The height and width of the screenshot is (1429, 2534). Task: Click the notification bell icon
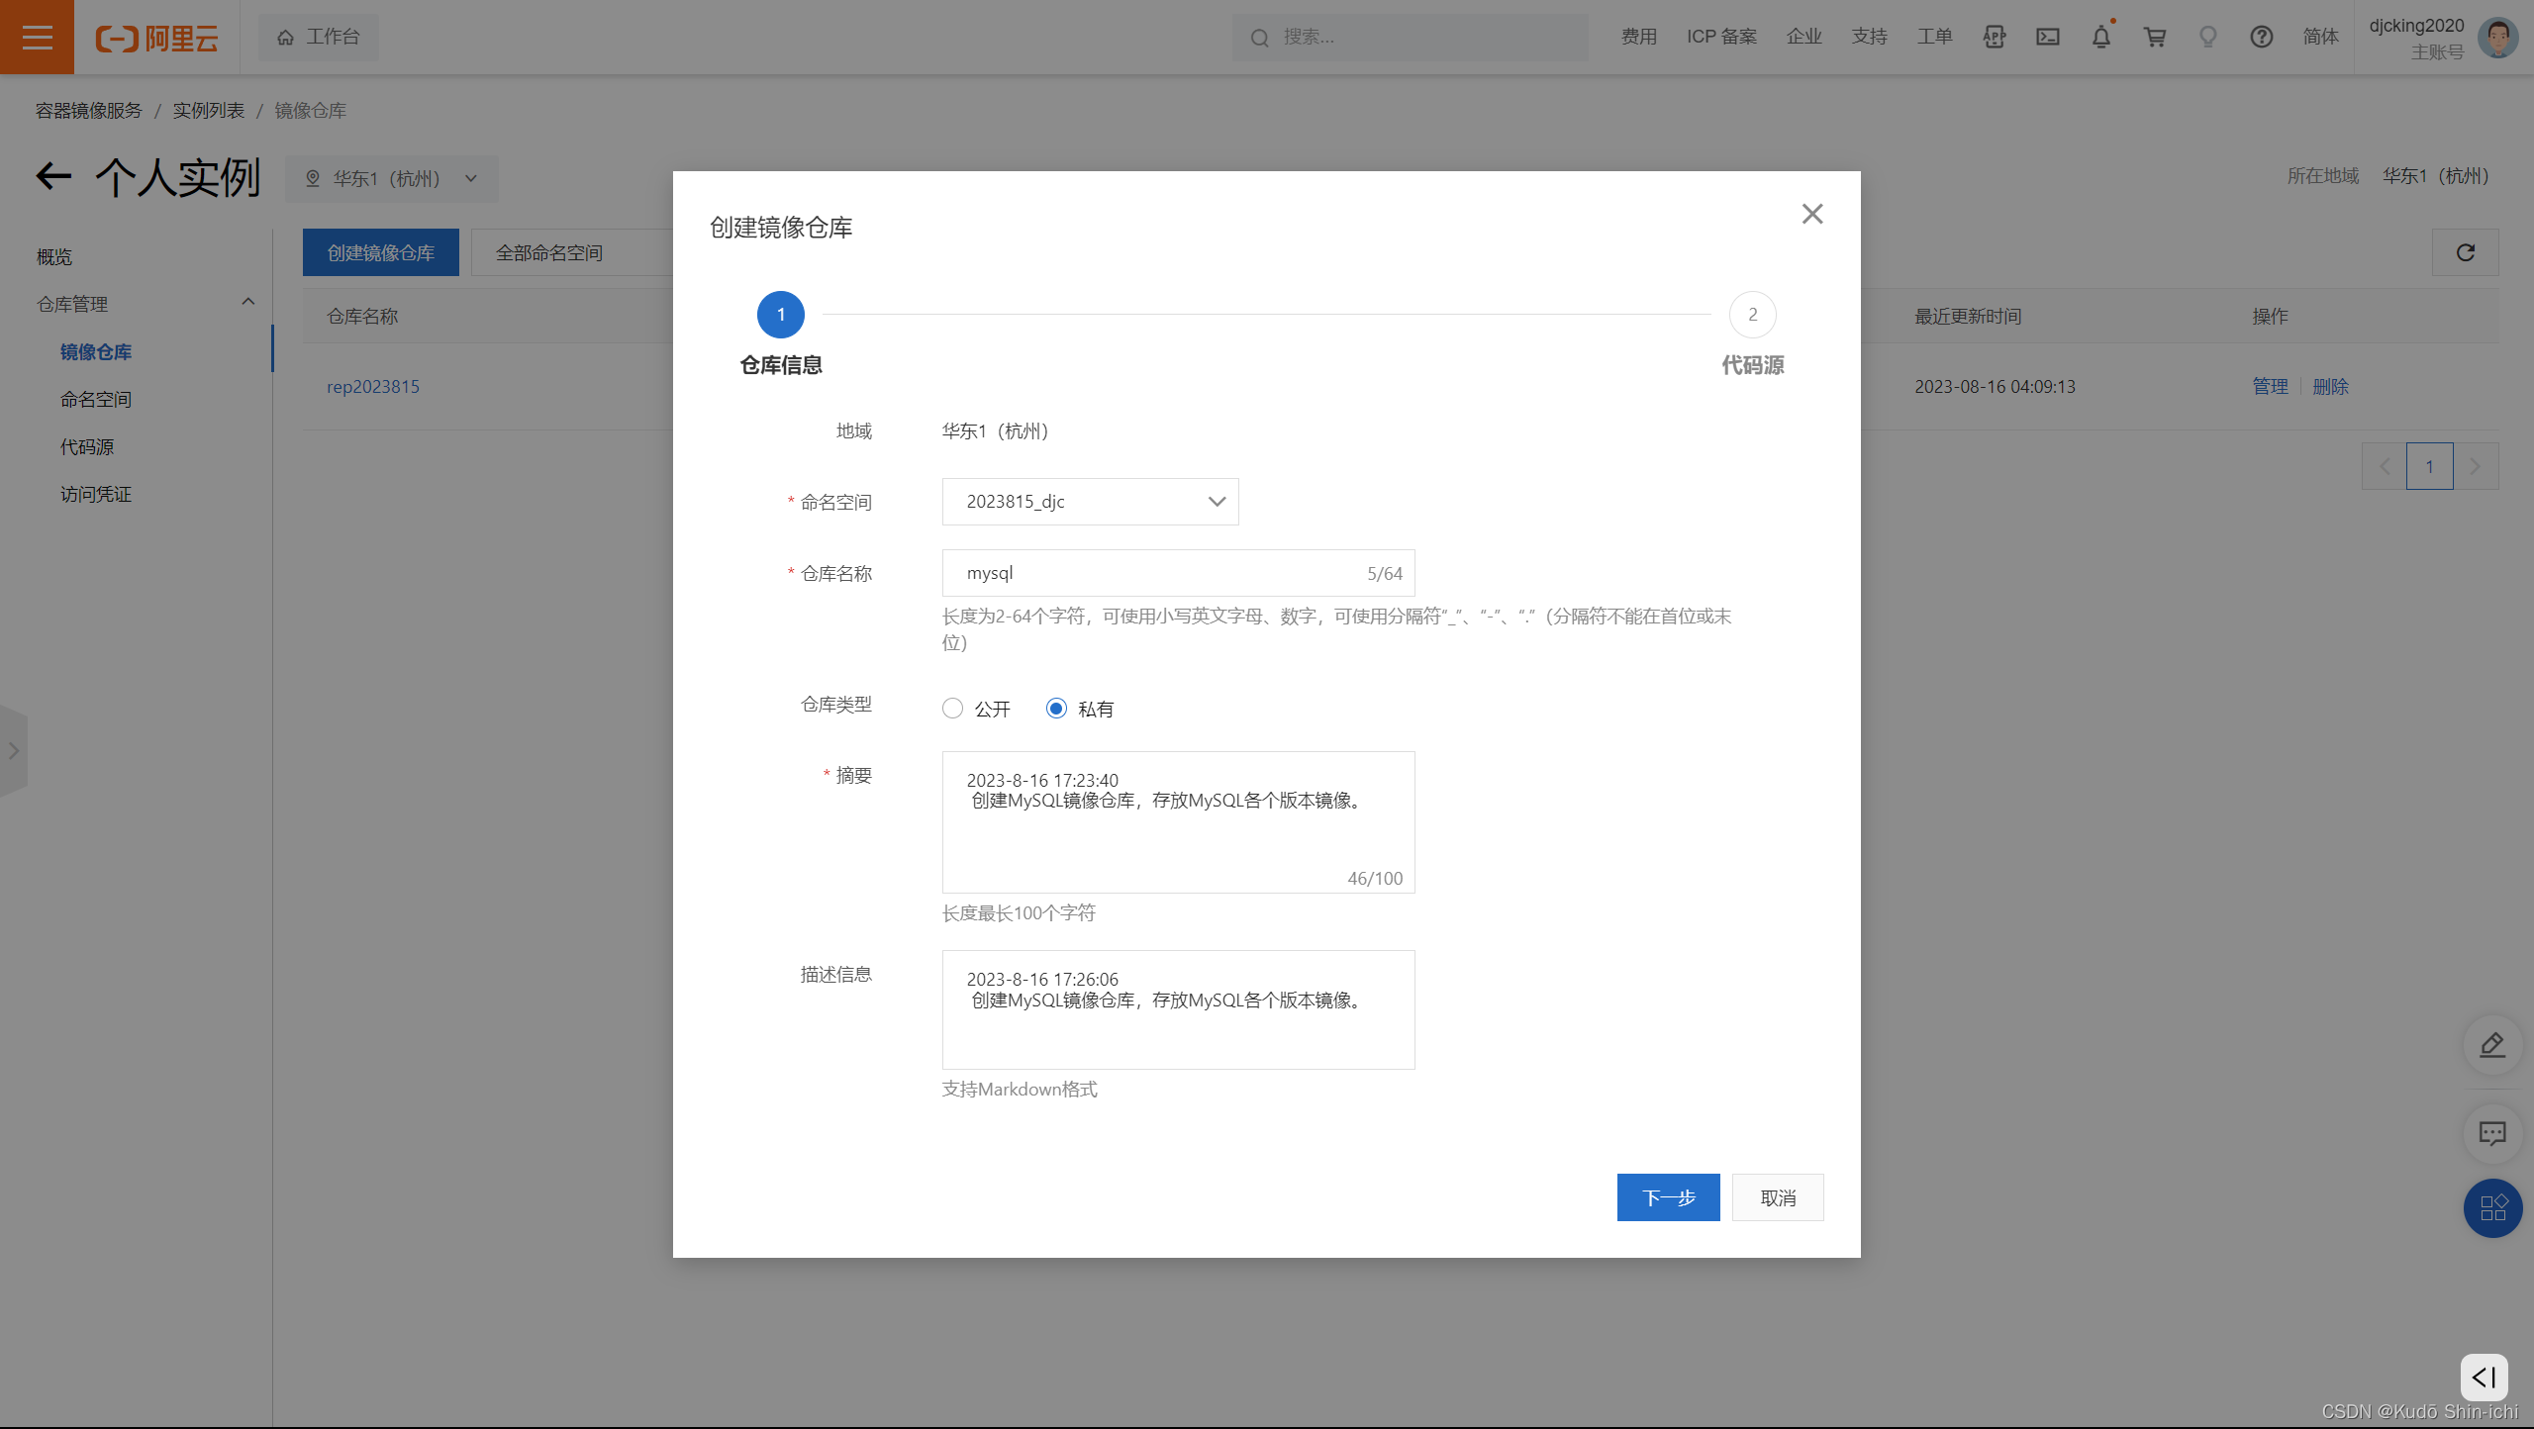pyautogui.click(x=2100, y=38)
